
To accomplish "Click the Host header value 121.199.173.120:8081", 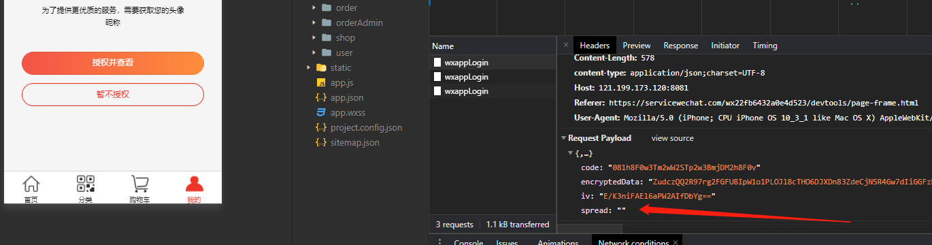I will click(643, 88).
